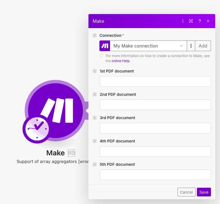Click into the 4th PDF document field

pyautogui.click(x=155, y=151)
